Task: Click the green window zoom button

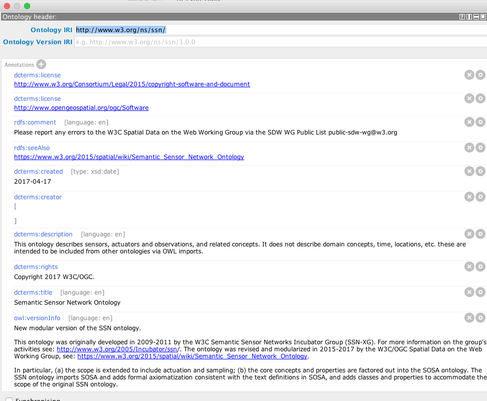Action: click(x=27, y=6)
